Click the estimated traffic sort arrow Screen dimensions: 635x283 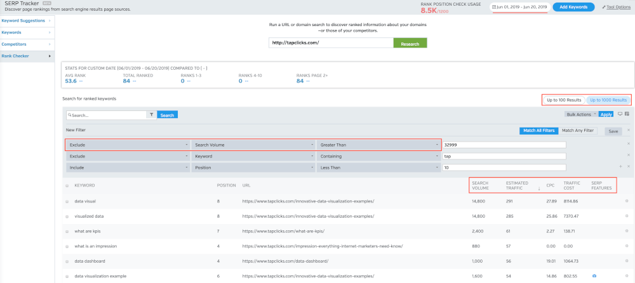tap(538, 188)
